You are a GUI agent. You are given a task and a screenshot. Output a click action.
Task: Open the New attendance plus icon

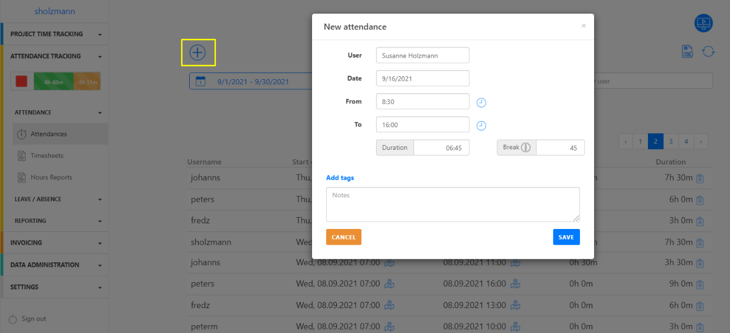(198, 53)
